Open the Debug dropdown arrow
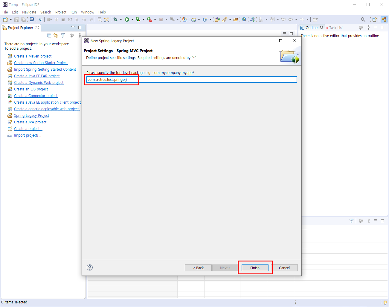Viewport: 389px width, 307px height. click(121, 19)
